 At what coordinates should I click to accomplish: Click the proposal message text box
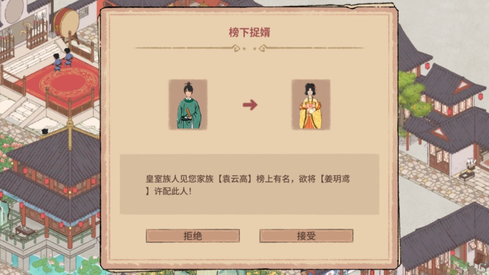[x=249, y=184]
